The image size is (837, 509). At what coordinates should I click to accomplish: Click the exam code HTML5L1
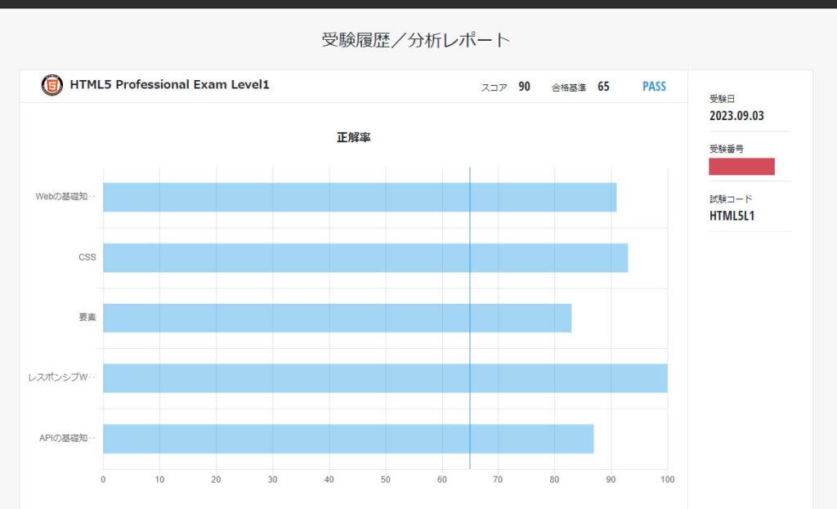click(x=732, y=216)
